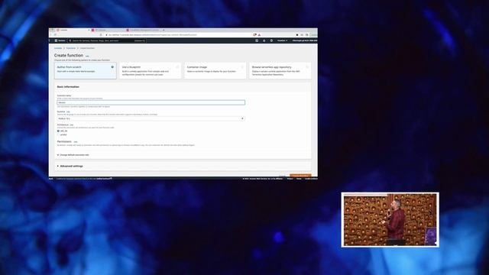The width and height of the screenshot is (489, 275).
Task: Click the Cancel button beside Create function
Action: pos(282,176)
